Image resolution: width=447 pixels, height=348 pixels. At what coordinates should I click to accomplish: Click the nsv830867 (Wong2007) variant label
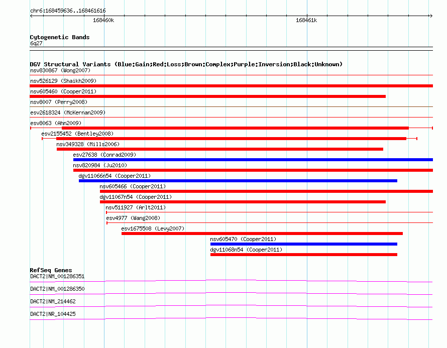(60, 70)
